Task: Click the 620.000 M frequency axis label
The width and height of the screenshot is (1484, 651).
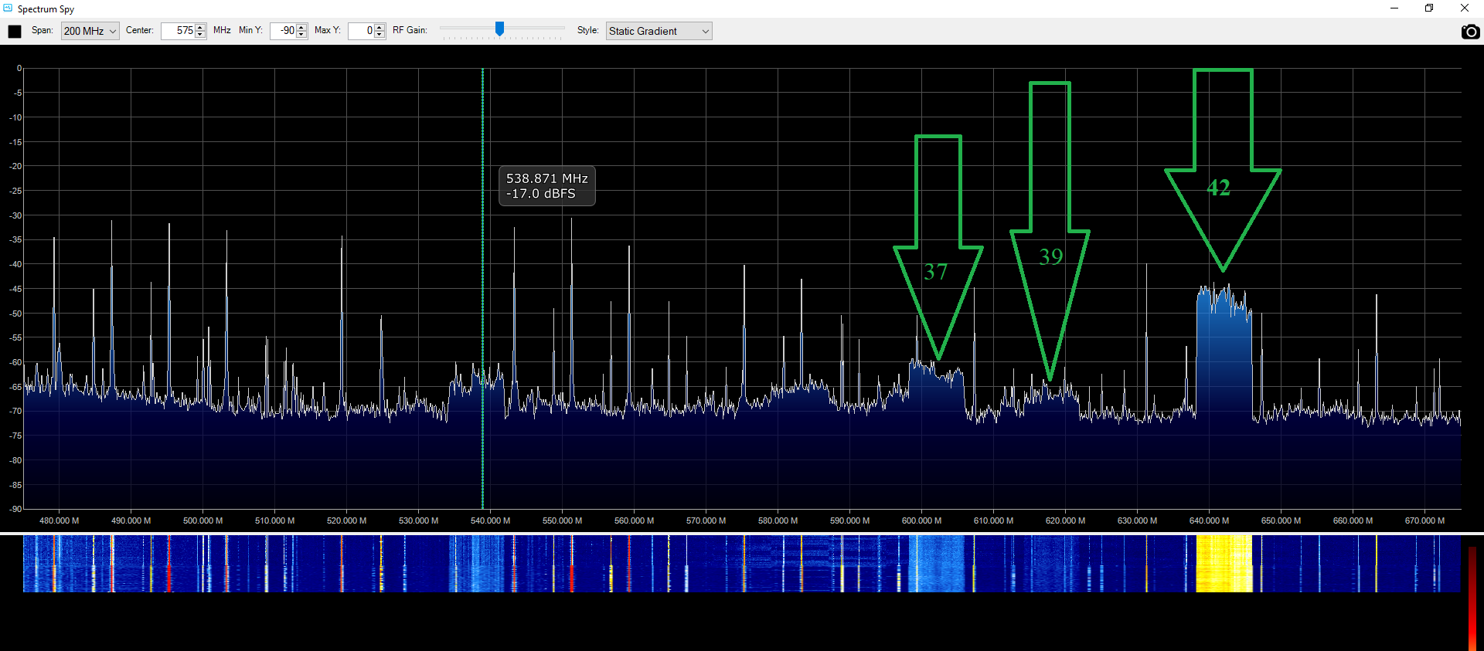Action: tap(1066, 520)
